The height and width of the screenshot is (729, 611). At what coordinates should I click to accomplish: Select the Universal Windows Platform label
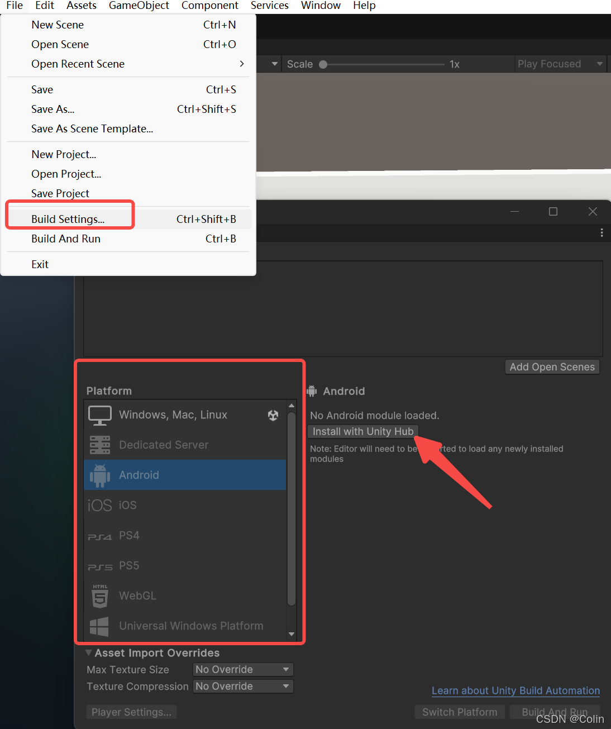tap(191, 626)
